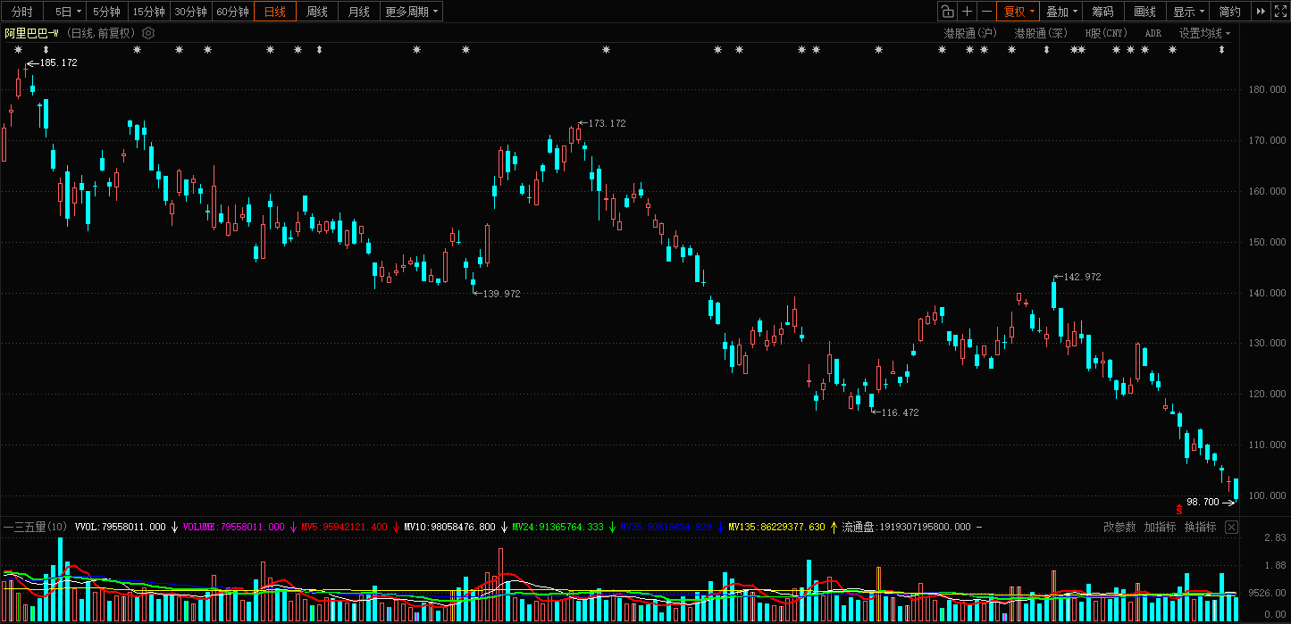
Task: Zoom in chart with plus icon
Action: pyautogui.click(x=967, y=12)
